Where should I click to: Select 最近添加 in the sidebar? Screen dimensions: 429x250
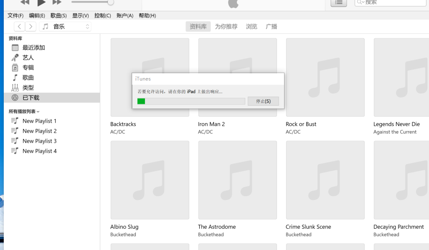(x=52, y=48)
